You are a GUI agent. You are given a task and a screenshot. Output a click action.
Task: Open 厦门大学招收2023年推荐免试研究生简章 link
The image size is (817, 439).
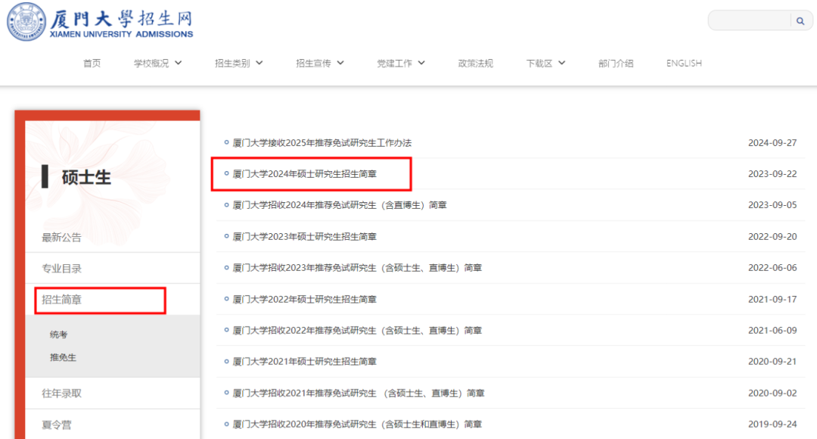357,268
